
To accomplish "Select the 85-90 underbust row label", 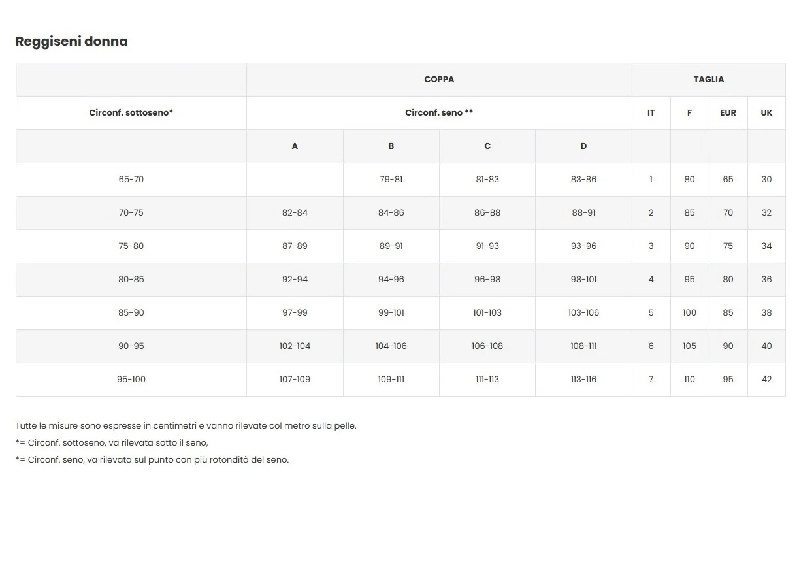I will coord(131,313).
